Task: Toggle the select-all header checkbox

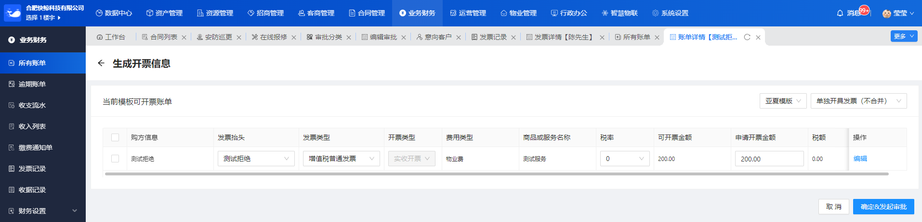Action: coord(115,137)
